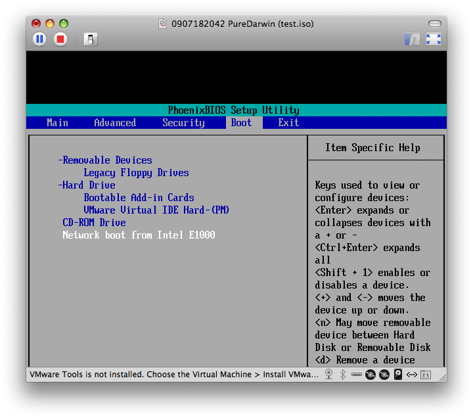Click the window title '0907182042 PureDarwin (test.iso)'
The image size is (473, 418).
(242, 24)
